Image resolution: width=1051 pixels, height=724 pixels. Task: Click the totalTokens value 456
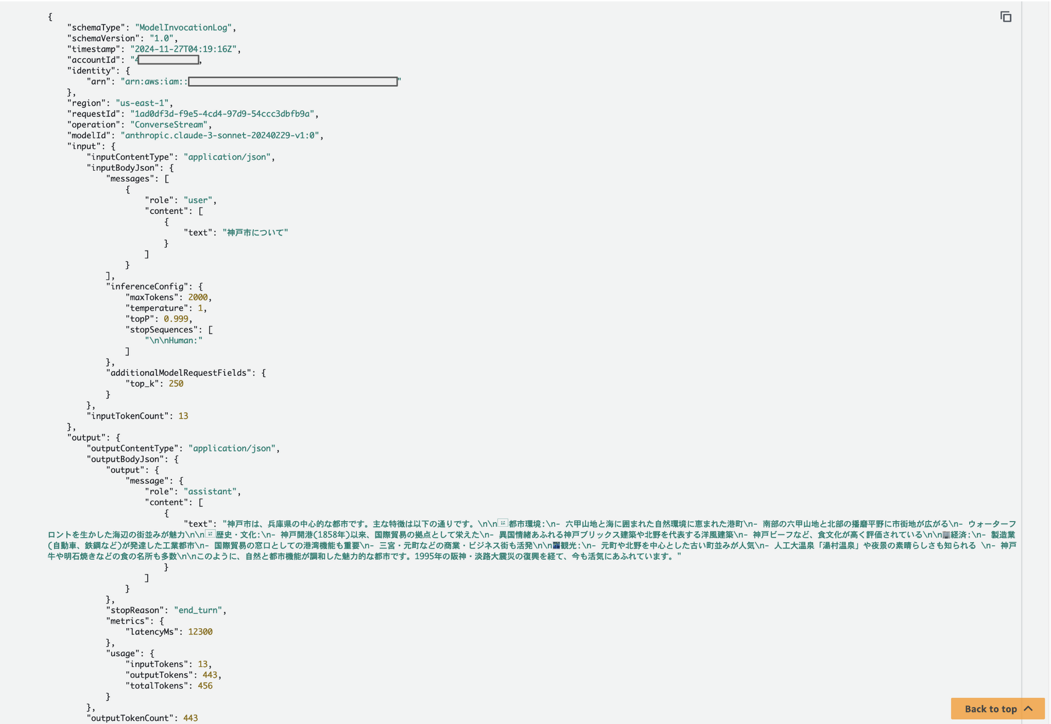[205, 685]
